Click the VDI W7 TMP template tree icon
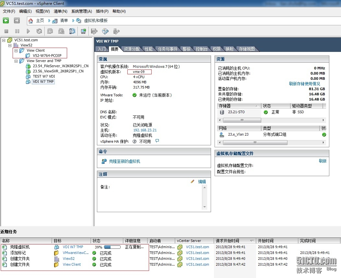 tap(28, 82)
